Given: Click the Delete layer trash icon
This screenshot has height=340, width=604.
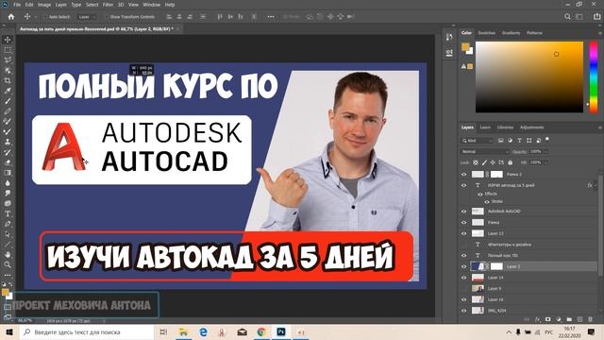Looking at the screenshot, I should 590,319.
